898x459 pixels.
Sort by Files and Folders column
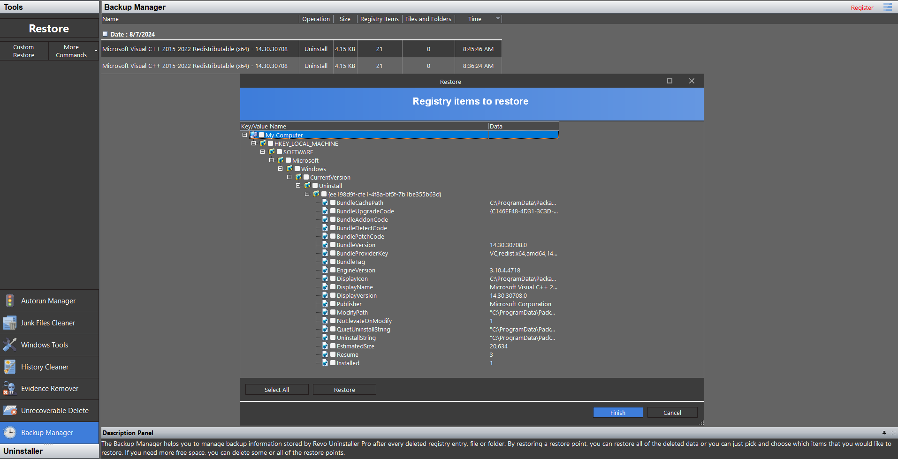point(428,19)
